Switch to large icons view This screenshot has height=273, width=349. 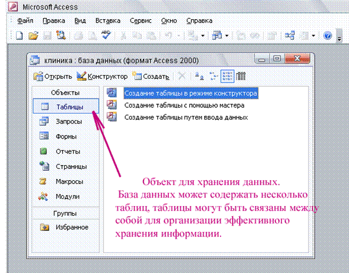(x=199, y=75)
